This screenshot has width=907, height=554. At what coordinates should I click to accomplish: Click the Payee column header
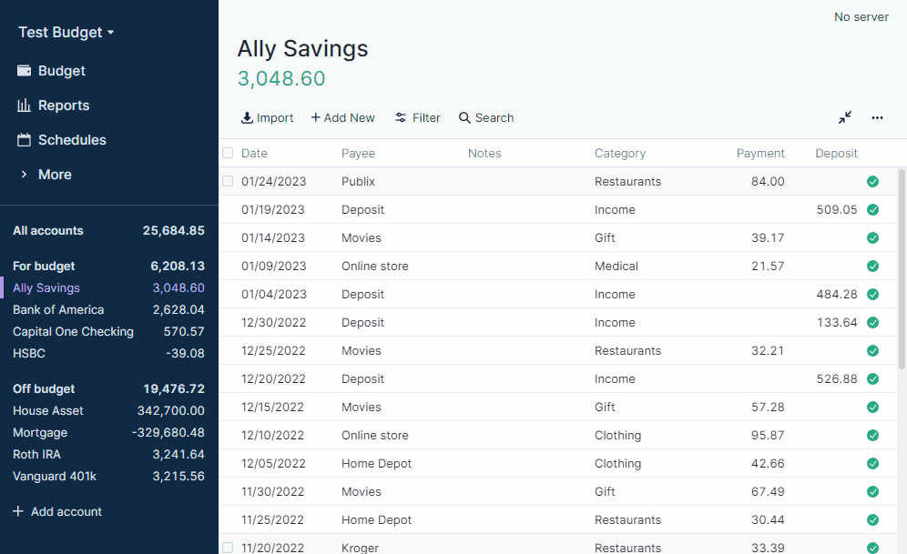tap(358, 153)
